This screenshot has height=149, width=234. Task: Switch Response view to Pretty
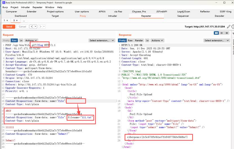[122, 41]
